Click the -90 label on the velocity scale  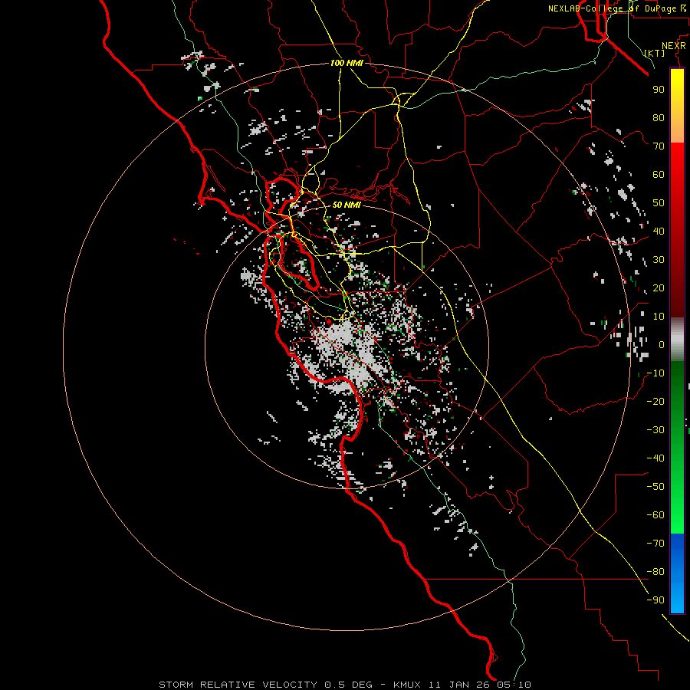pyautogui.click(x=655, y=600)
